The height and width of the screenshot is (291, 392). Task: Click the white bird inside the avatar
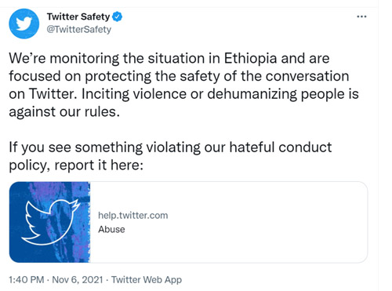click(24, 24)
